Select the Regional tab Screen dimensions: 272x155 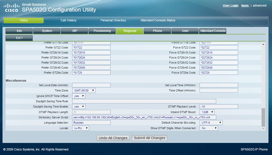pyautogui.click(x=130, y=31)
